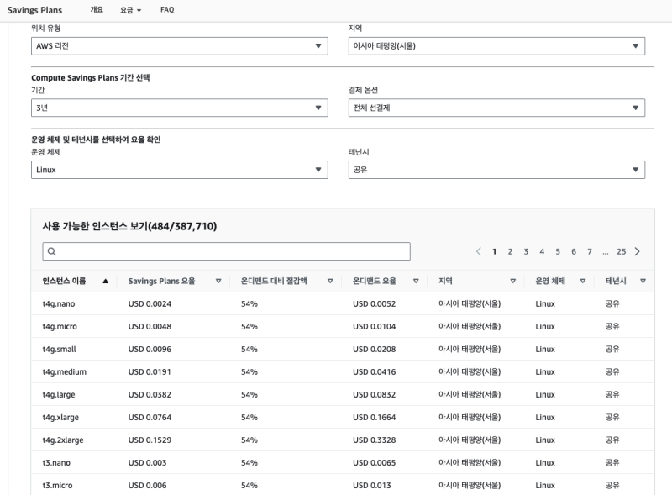Sort by Savings Plans 요율 column
The image size is (672, 495).
pos(218,281)
